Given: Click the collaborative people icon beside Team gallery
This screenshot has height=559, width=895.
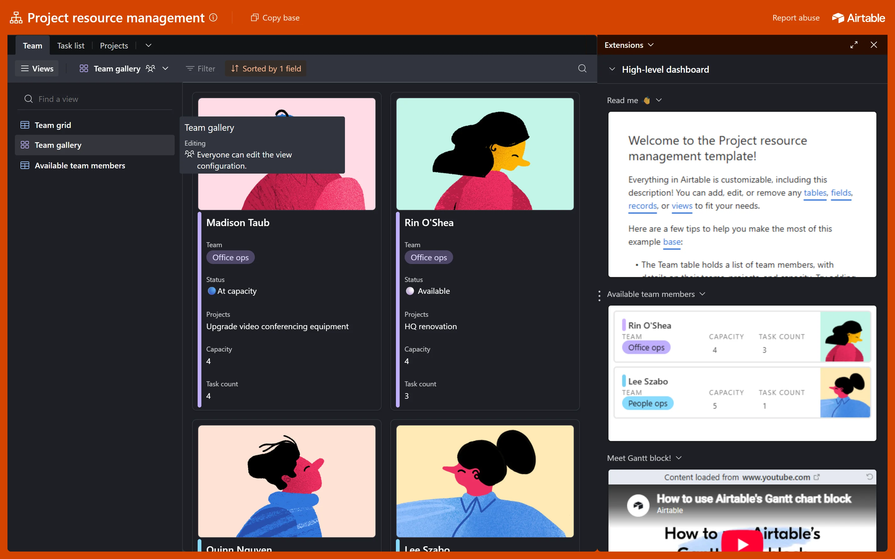Looking at the screenshot, I should (150, 68).
